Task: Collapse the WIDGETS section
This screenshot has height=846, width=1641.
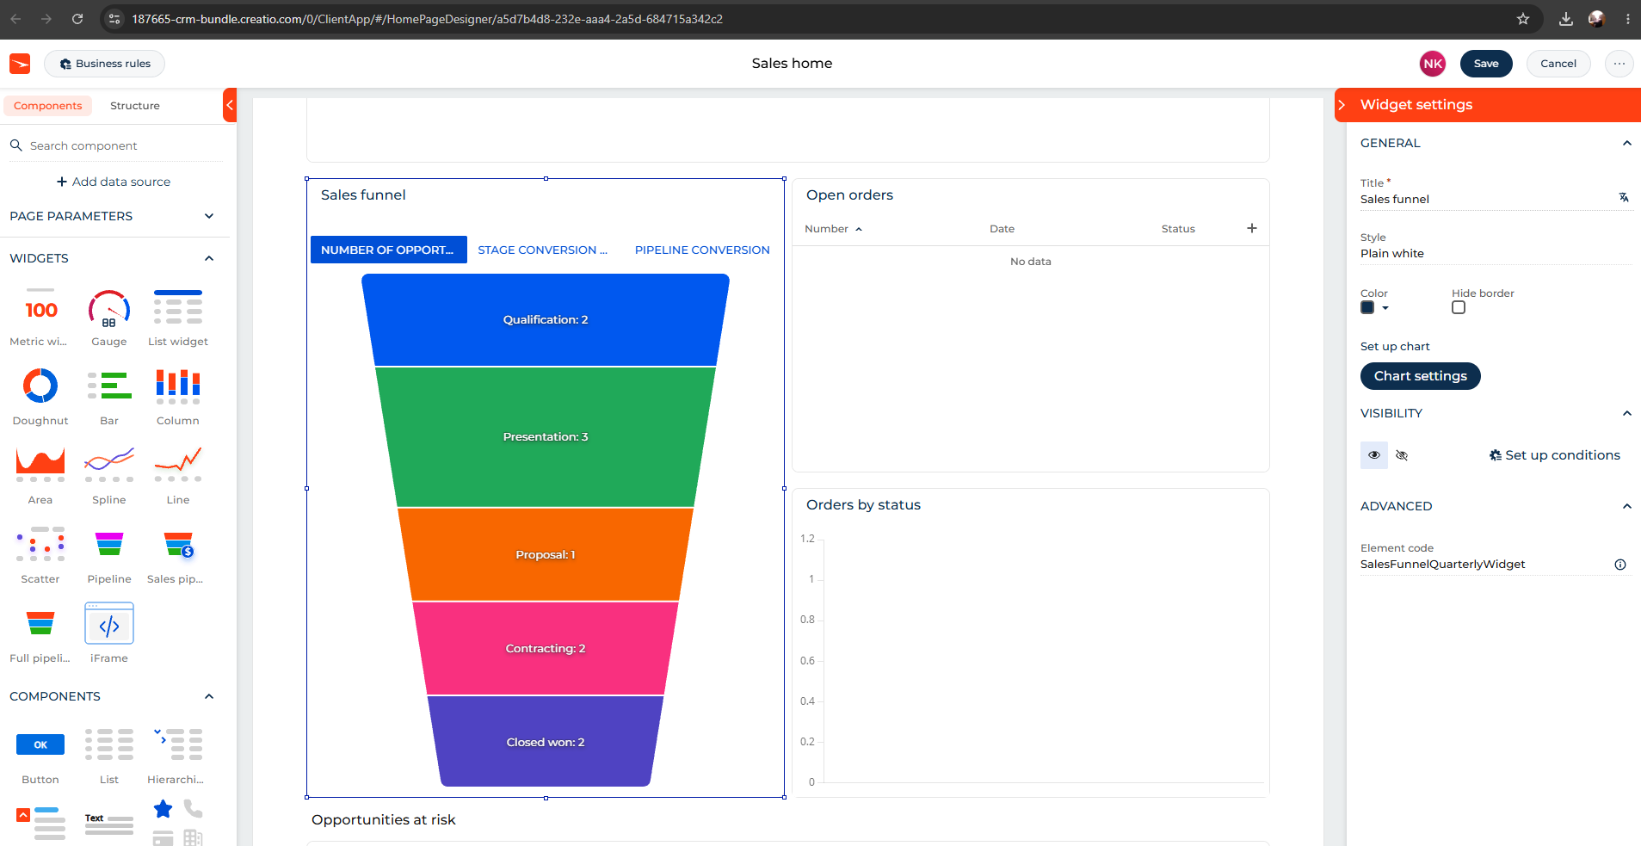Action: pyautogui.click(x=209, y=258)
